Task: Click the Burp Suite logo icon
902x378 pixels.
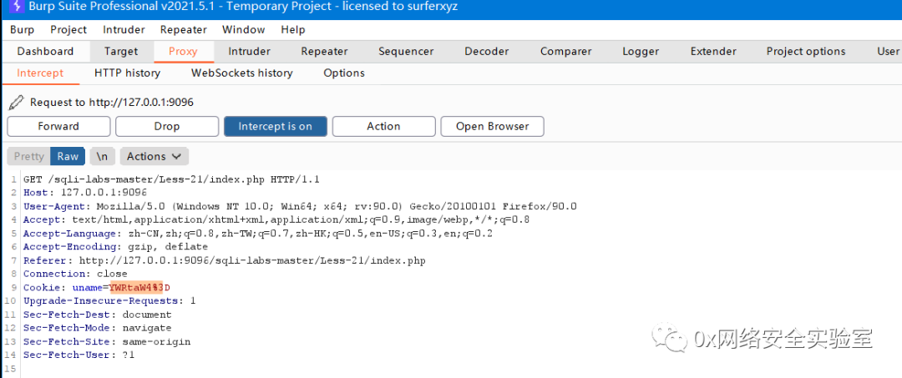Action: pyautogui.click(x=14, y=8)
